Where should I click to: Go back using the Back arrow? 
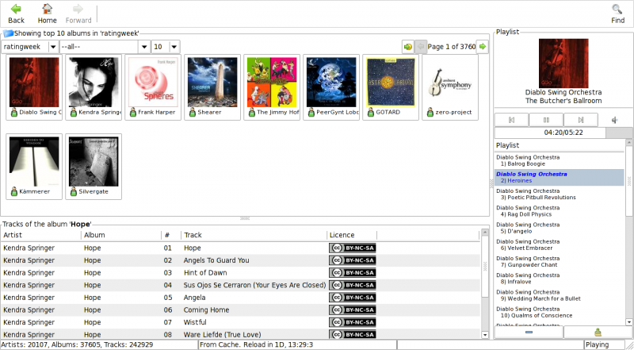tap(16, 13)
